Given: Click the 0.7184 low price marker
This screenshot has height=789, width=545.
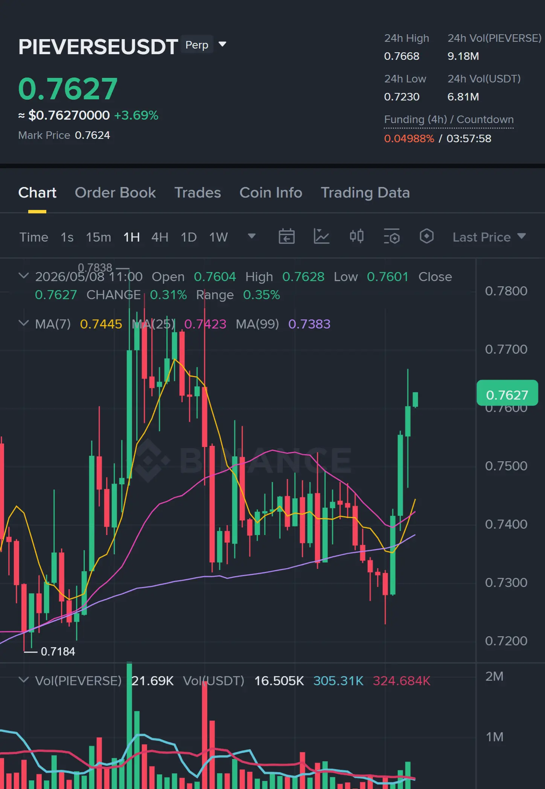Looking at the screenshot, I should point(58,651).
